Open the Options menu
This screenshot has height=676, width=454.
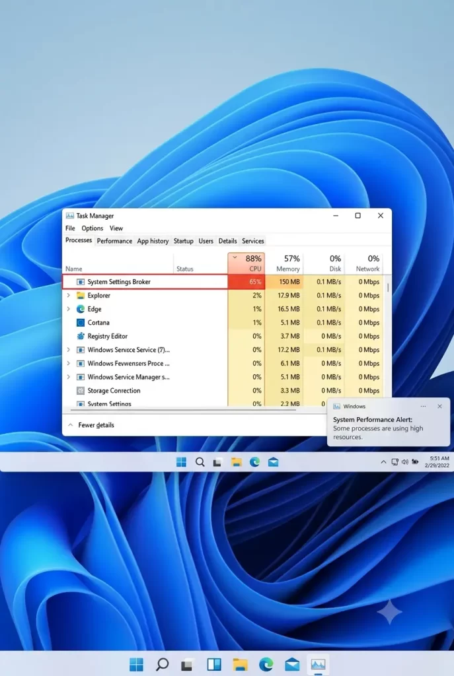pos(93,228)
